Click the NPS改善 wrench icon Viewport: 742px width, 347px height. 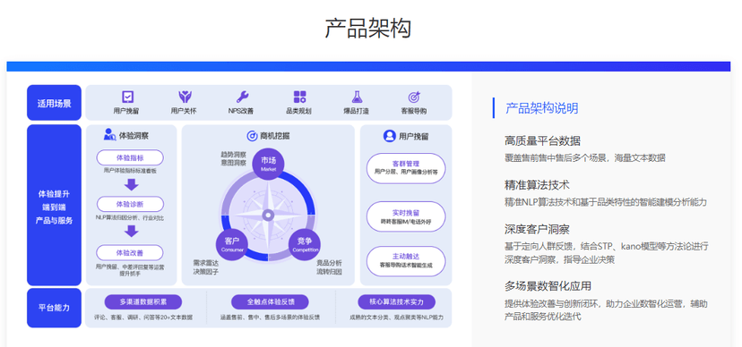tap(243, 97)
